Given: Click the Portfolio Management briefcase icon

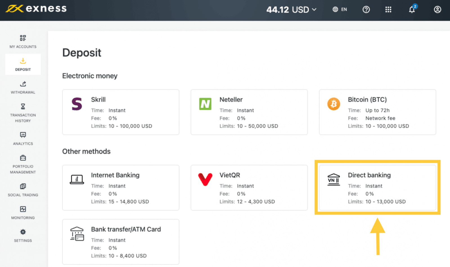Looking at the screenshot, I should click(23, 158).
